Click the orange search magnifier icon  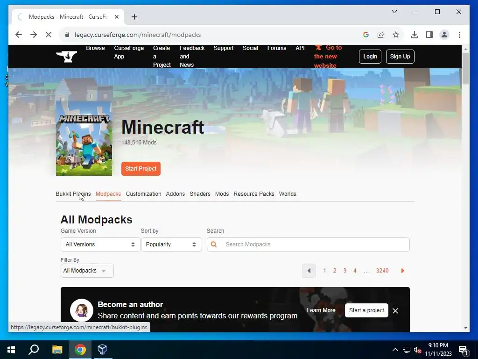(x=214, y=244)
